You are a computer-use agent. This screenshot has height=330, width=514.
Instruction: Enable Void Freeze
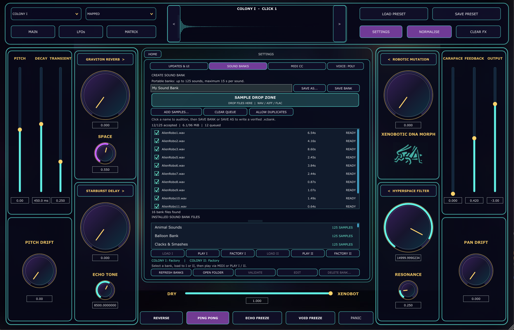click(310, 318)
